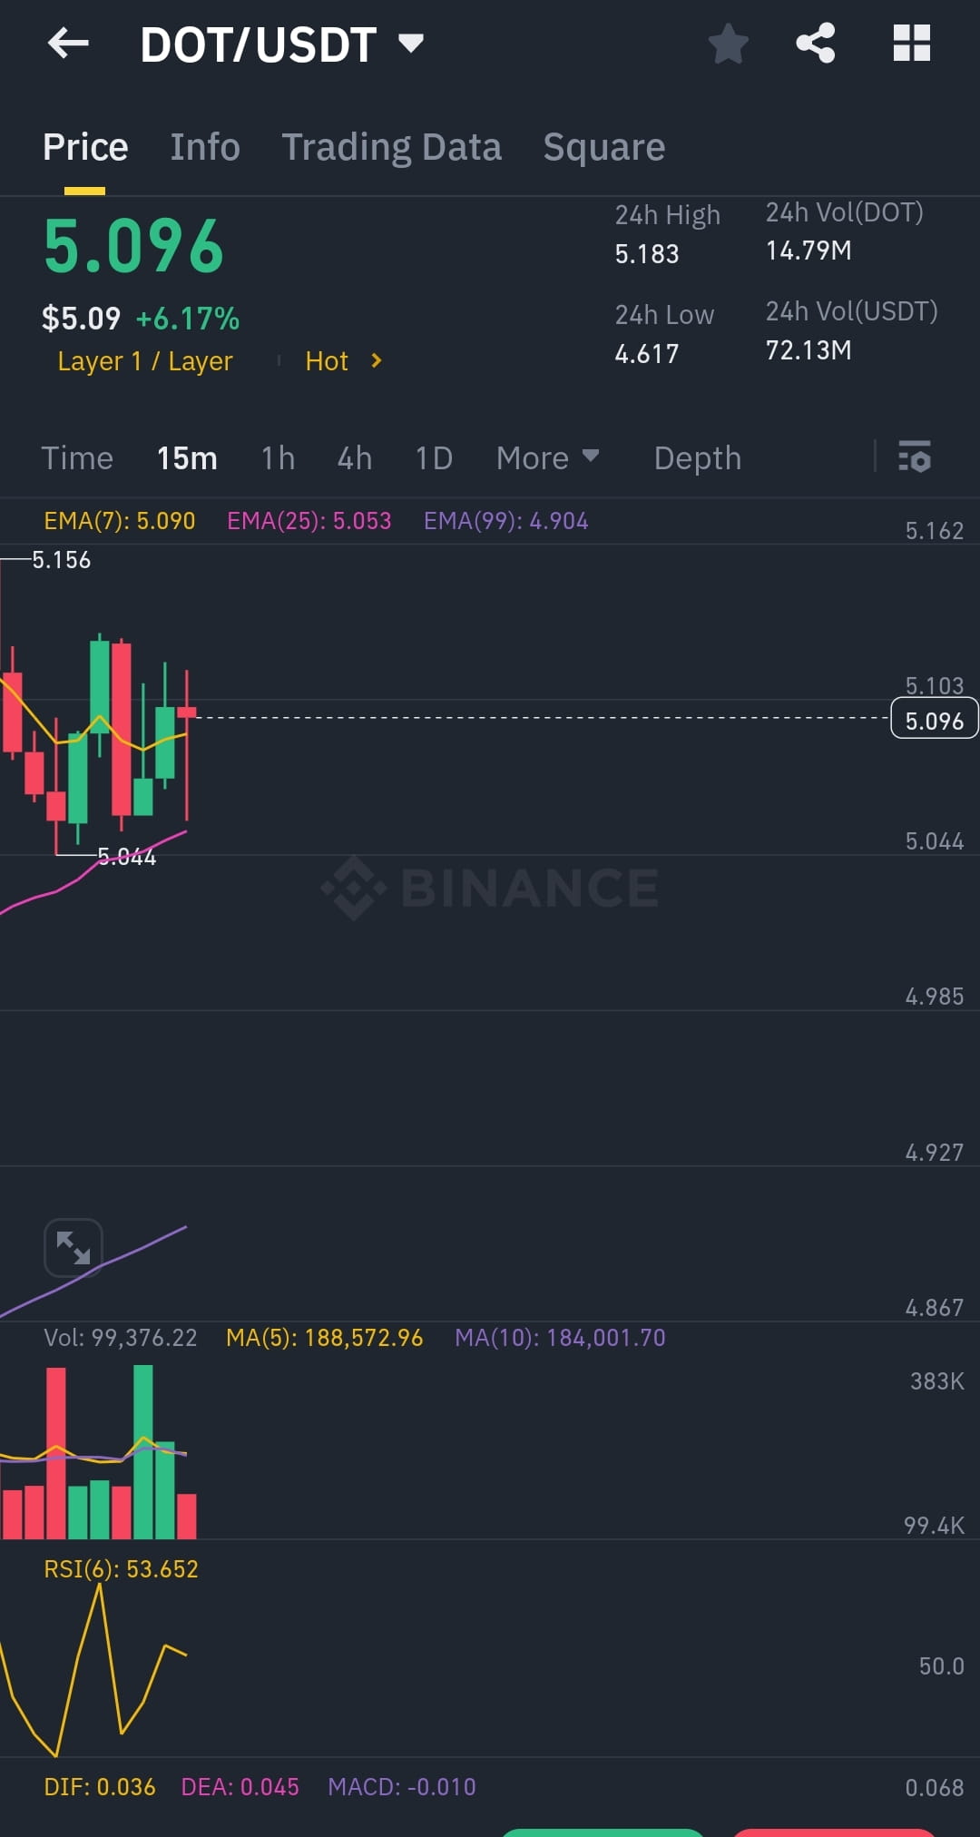The width and height of the screenshot is (980, 1837).
Task: Go back using the left arrow
Action: tap(68, 43)
